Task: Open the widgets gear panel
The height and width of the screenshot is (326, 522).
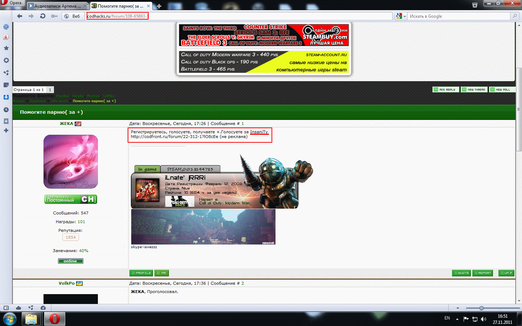Action: (x=6, y=60)
